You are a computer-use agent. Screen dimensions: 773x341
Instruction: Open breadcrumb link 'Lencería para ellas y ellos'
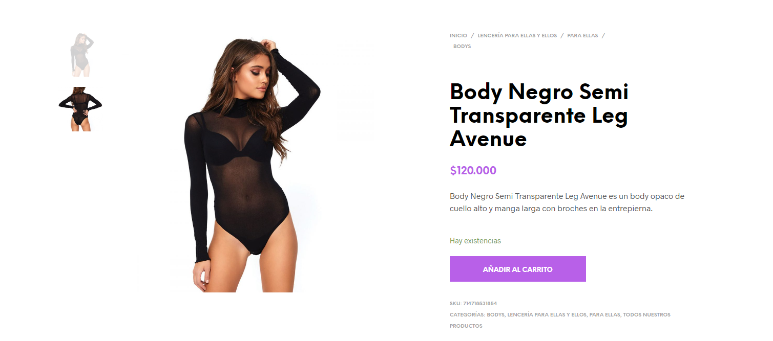pyautogui.click(x=517, y=36)
